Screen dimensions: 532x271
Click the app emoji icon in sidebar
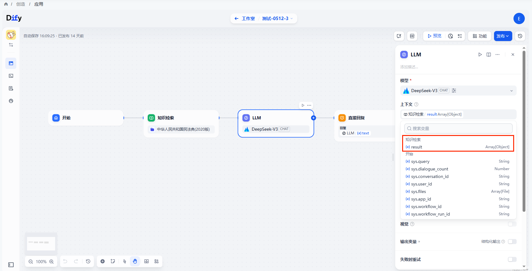pos(11,34)
